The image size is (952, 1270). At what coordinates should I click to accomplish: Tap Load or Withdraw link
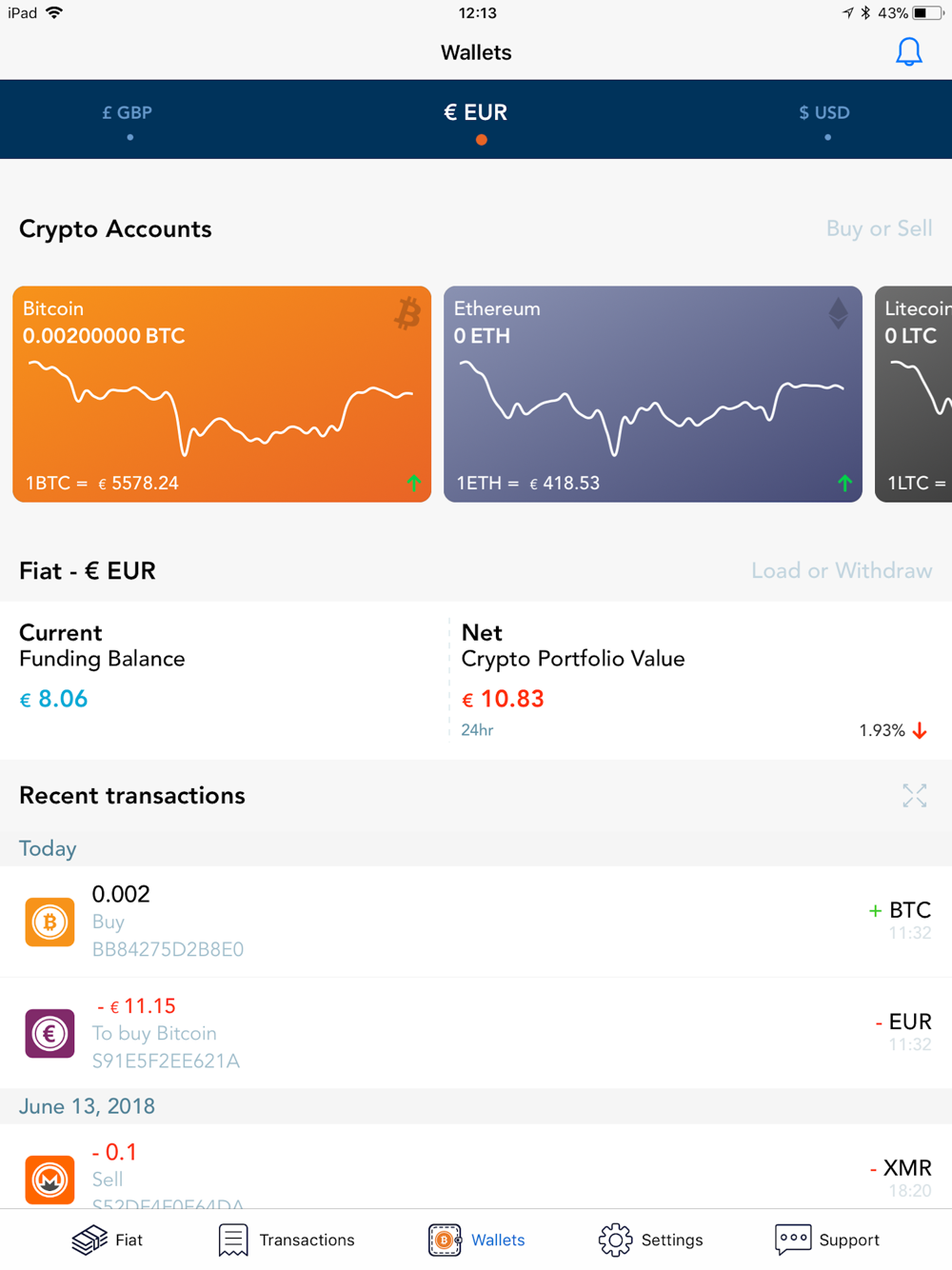point(842,570)
